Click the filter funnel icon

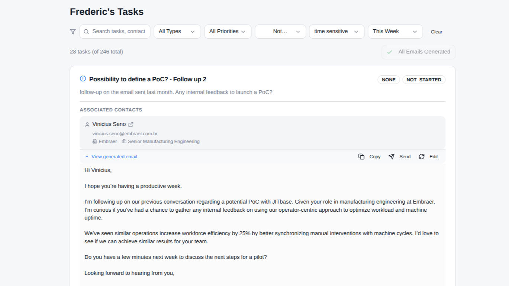[73, 32]
